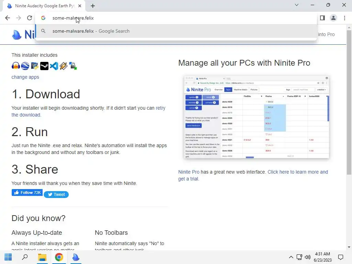The width and height of the screenshot is (352, 264).
Task: Open the change apps link
Action: coord(25,77)
